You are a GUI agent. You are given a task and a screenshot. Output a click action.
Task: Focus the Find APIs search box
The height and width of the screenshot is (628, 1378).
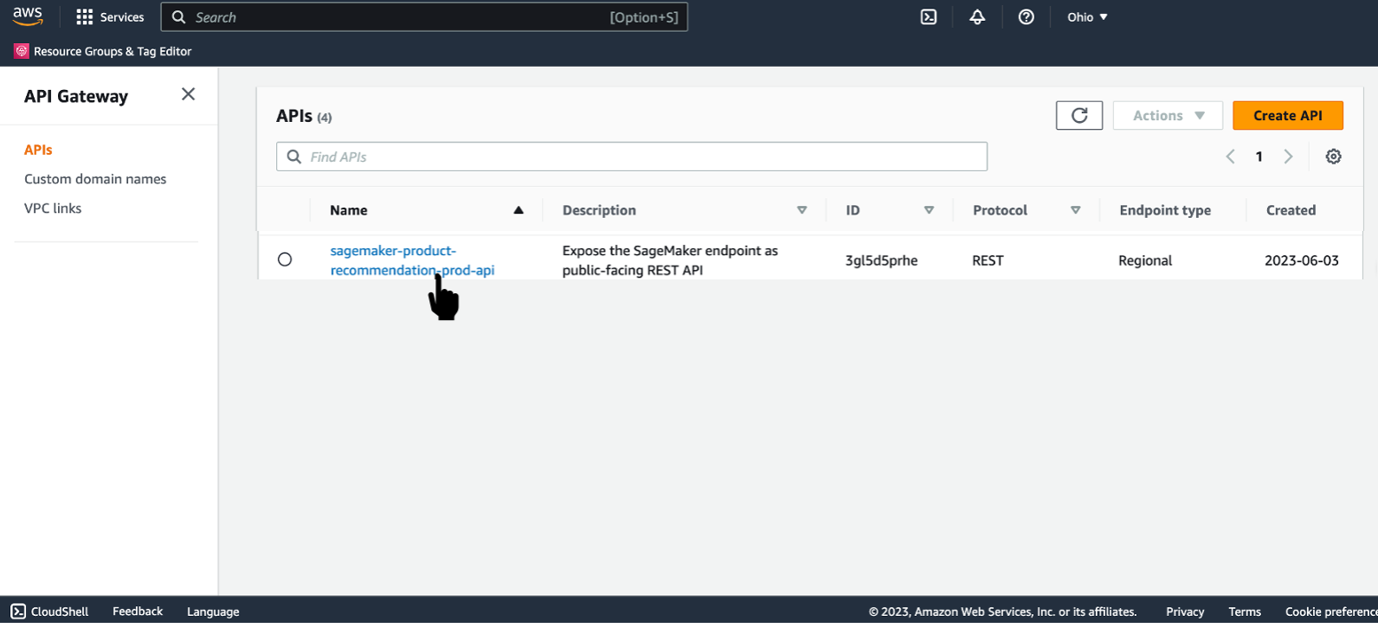(x=632, y=157)
